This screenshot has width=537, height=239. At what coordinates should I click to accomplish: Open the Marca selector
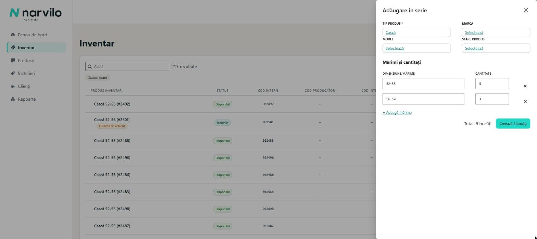496,33
